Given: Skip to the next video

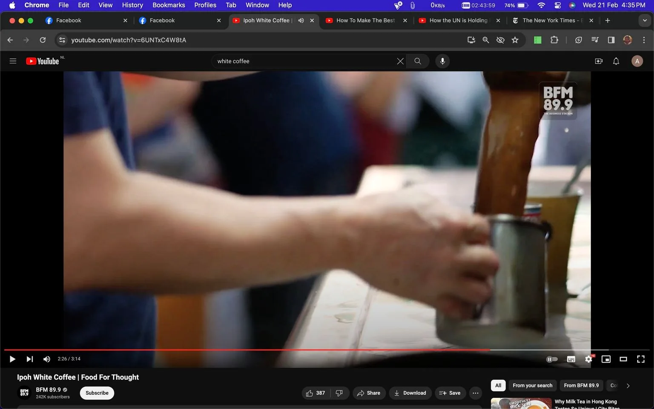Looking at the screenshot, I should coord(29,359).
